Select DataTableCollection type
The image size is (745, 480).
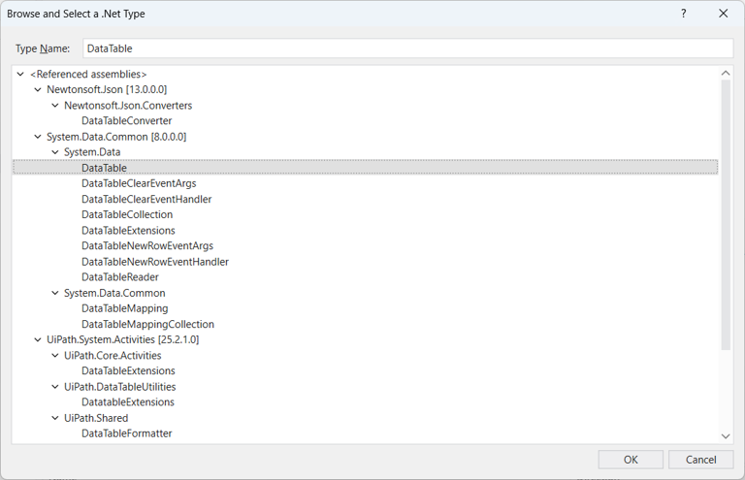tap(127, 214)
